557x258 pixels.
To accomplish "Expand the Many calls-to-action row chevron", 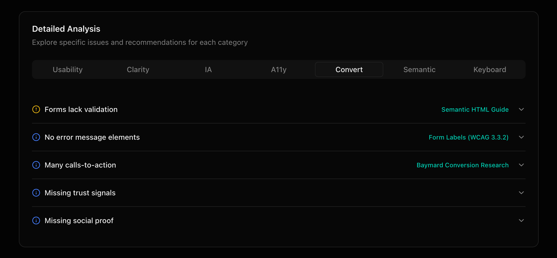I will click(x=521, y=165).
